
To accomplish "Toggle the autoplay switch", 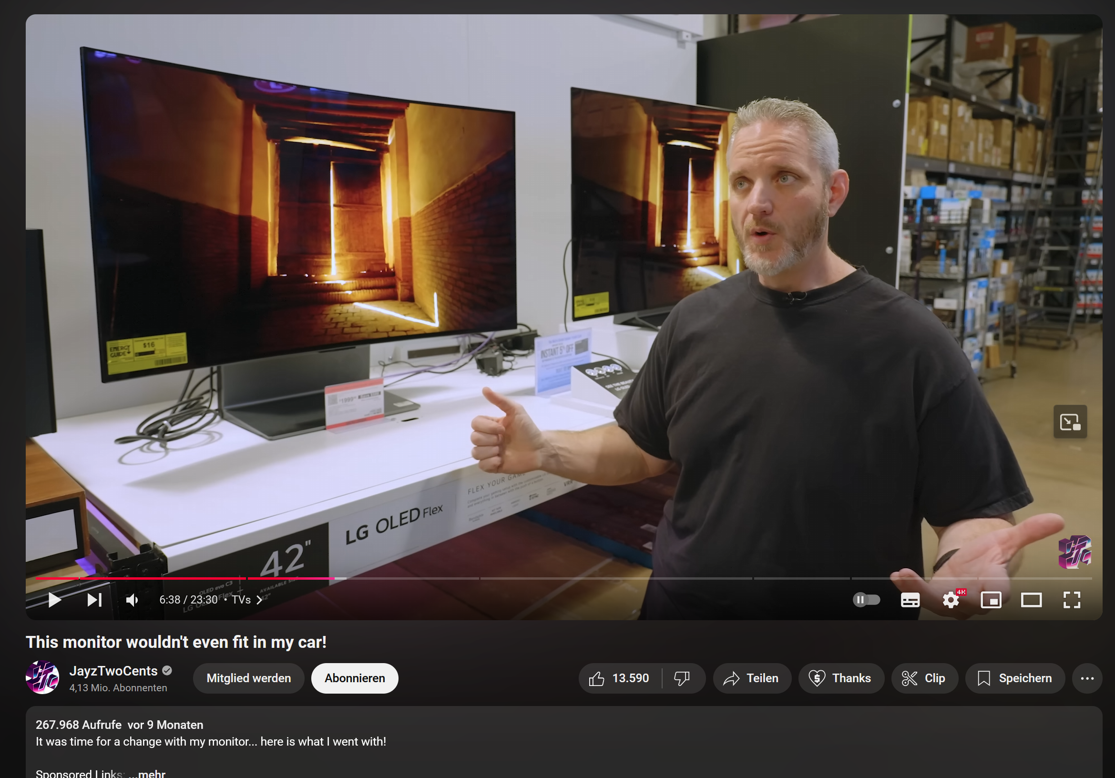I will tap(866, 600).
